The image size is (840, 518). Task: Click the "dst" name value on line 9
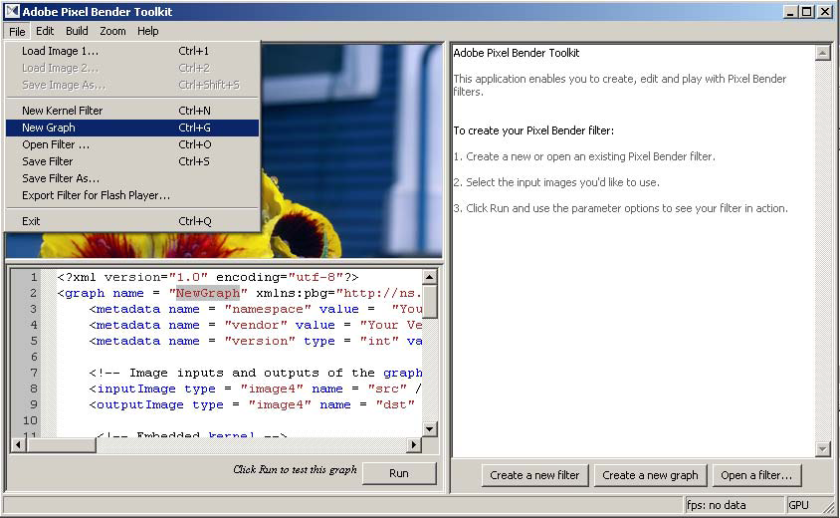coord(395,404)
